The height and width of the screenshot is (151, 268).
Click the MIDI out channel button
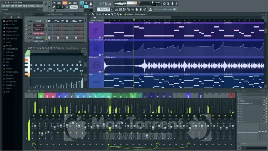pyautogui.click(x=39, y=38)
